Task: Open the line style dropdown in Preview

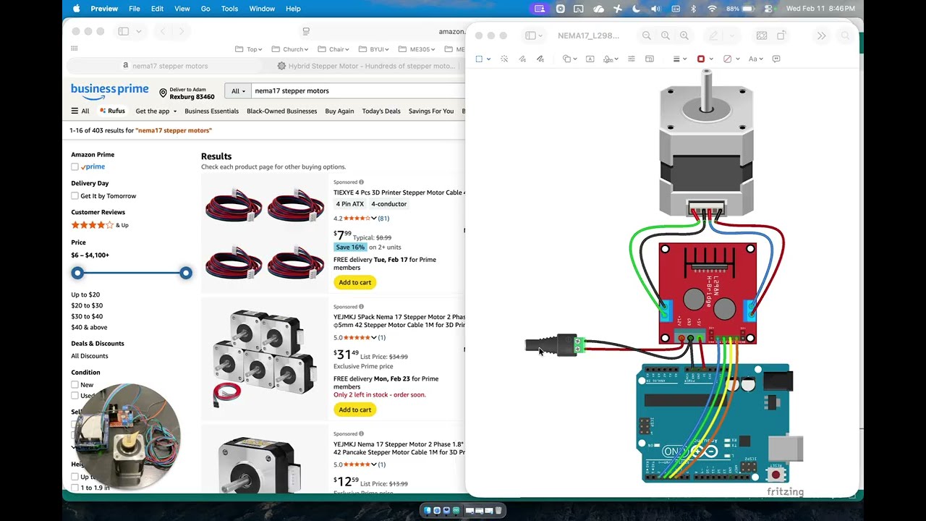Action: pos(680,59)
